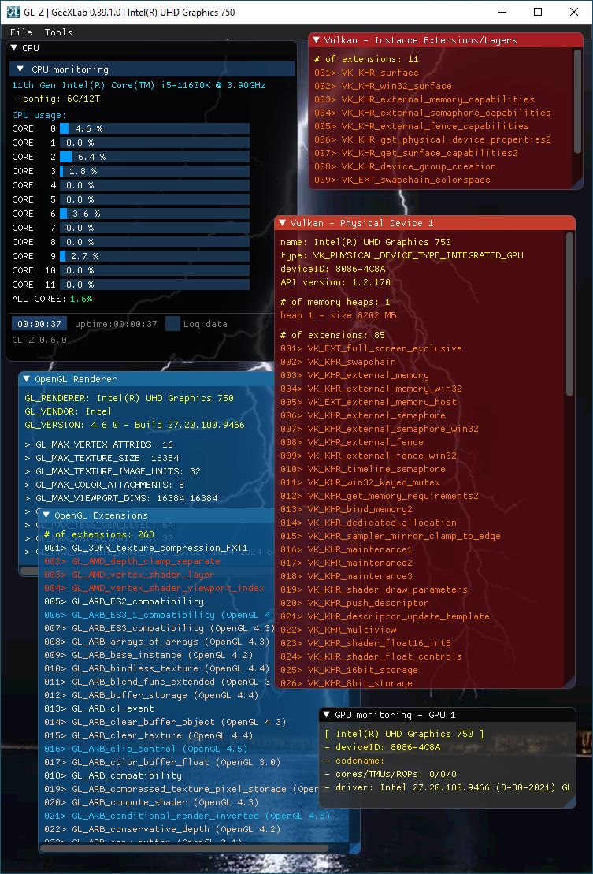The height and width of the screenshot is (874, 593).
Task: Click the CORE 3 usage bar at 1.8 %
Action: pos(155,171)
